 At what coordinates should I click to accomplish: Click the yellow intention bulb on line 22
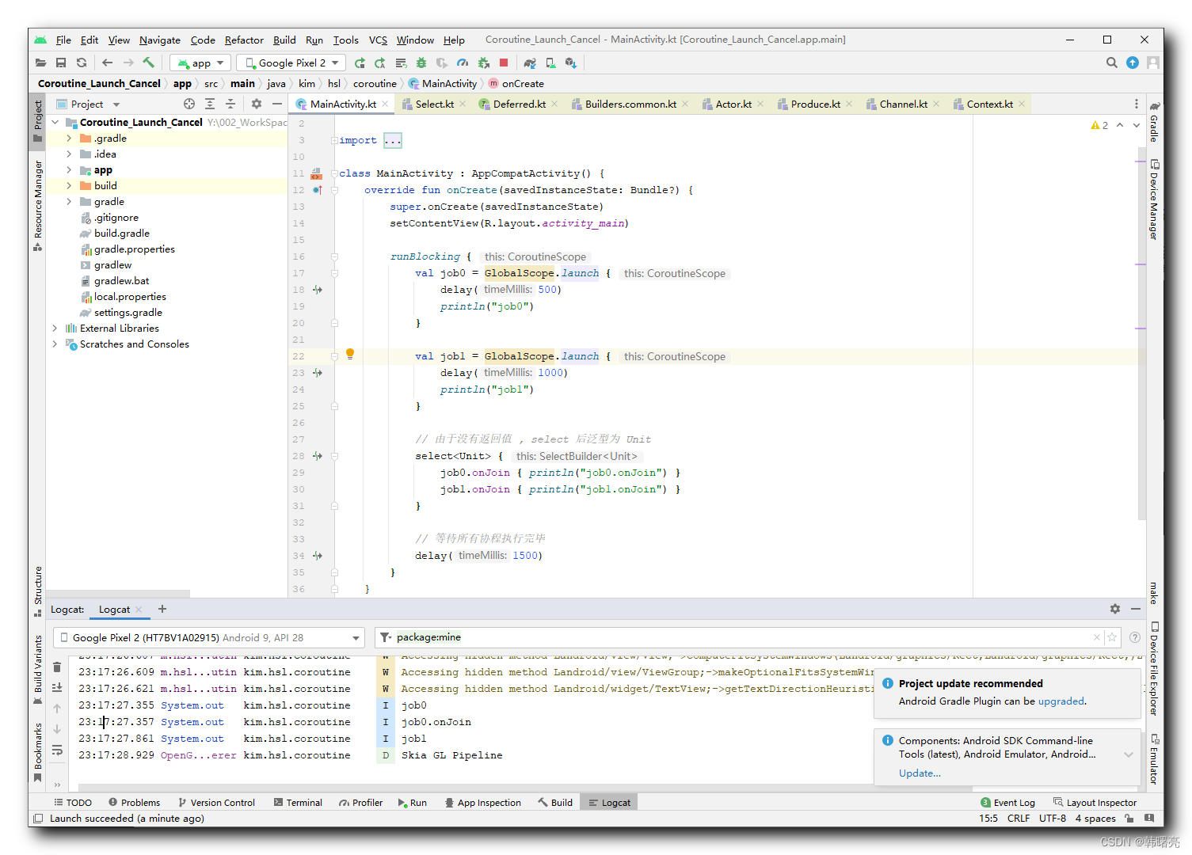click(x=350, y=354)
